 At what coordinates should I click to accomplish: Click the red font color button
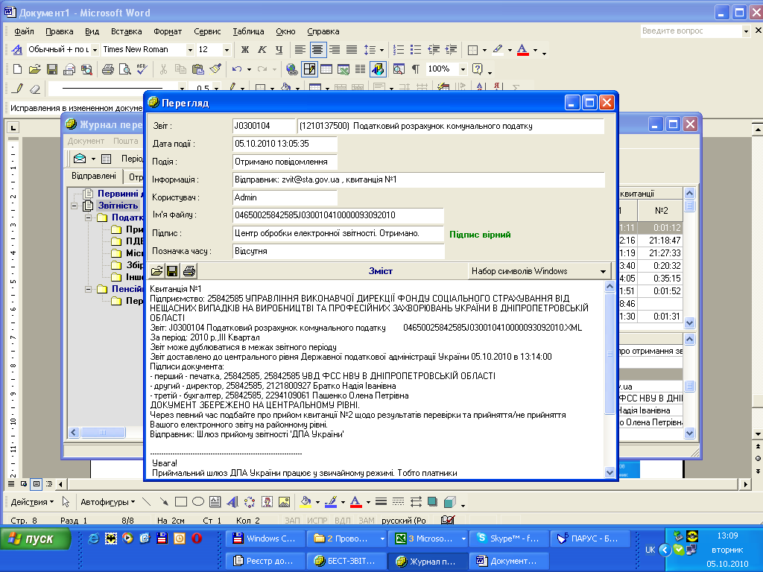[522, 50]
